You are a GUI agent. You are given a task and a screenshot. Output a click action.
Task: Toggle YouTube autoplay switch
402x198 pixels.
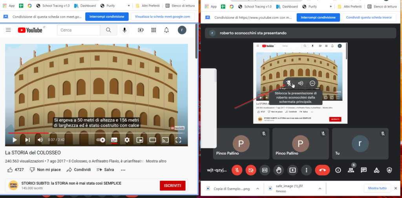click(100, 140)
